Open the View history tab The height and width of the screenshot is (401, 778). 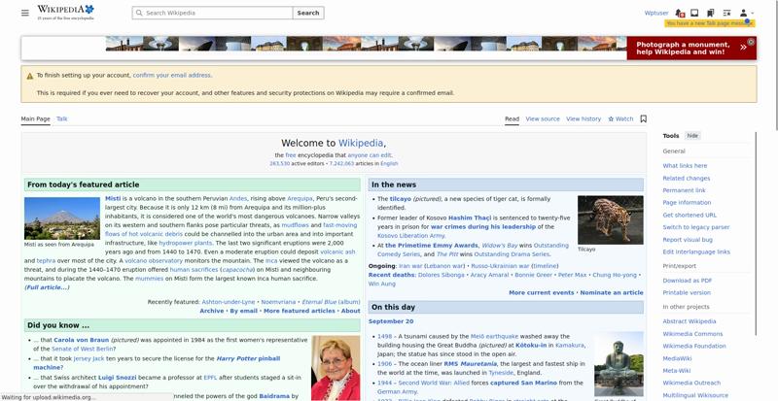[x=583, y=119]
